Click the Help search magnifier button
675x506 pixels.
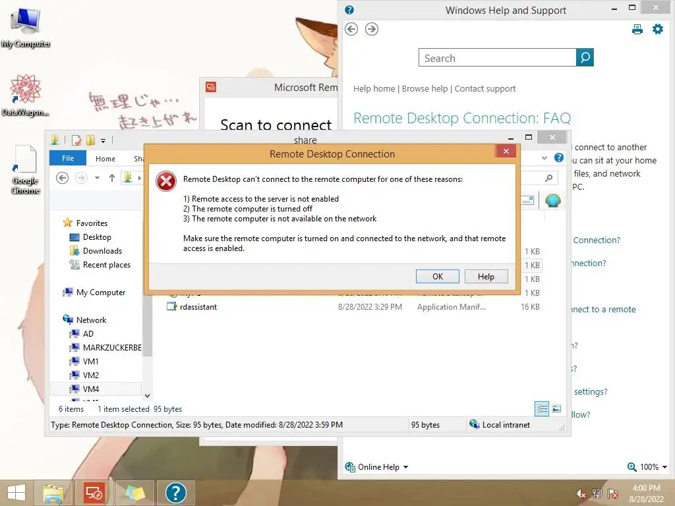click(x=585, y=57)
